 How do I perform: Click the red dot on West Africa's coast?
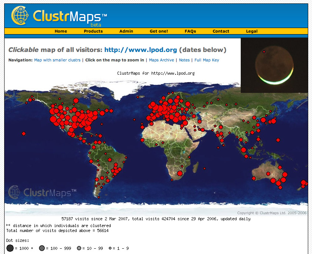point(142,140)
